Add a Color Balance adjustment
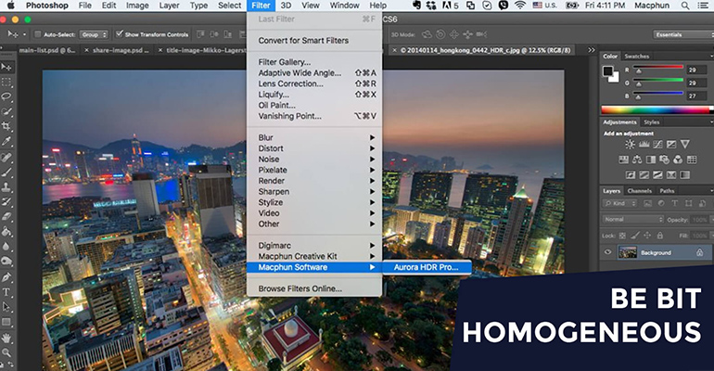 pyautogui.click(x=637, y=160)
